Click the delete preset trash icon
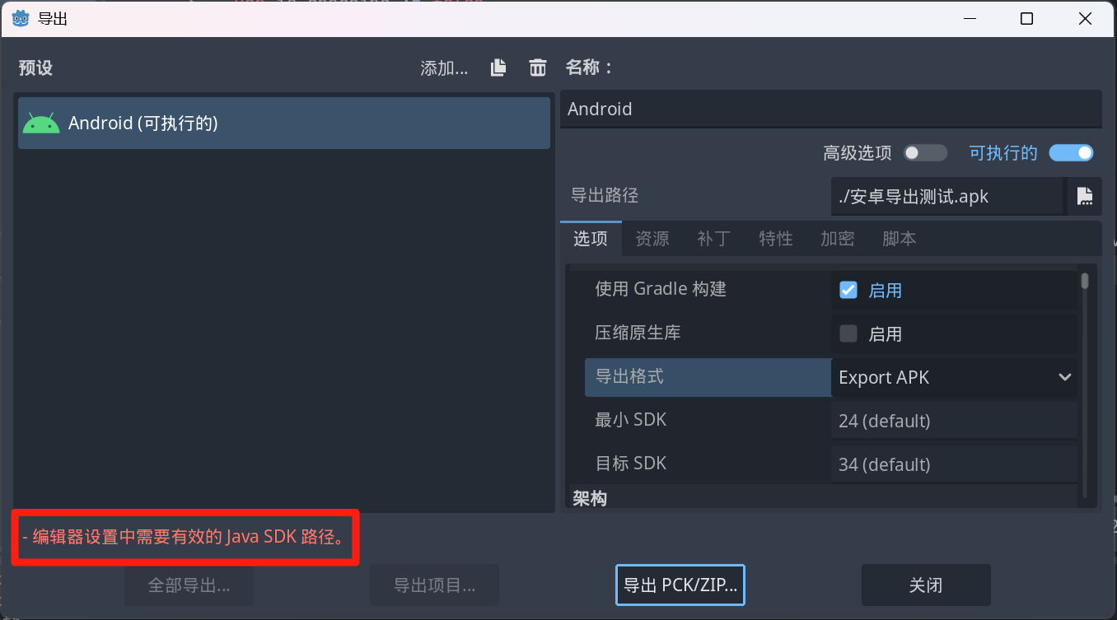1117x620 pixels. (538, 68)
